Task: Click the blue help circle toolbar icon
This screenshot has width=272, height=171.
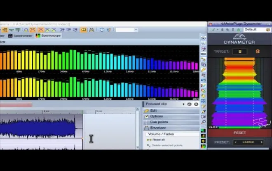Action: coord(102,30)
